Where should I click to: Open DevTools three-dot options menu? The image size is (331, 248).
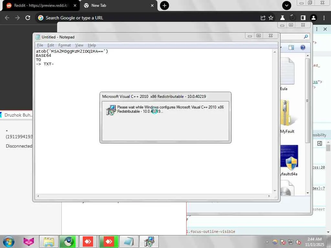point(317,29)
